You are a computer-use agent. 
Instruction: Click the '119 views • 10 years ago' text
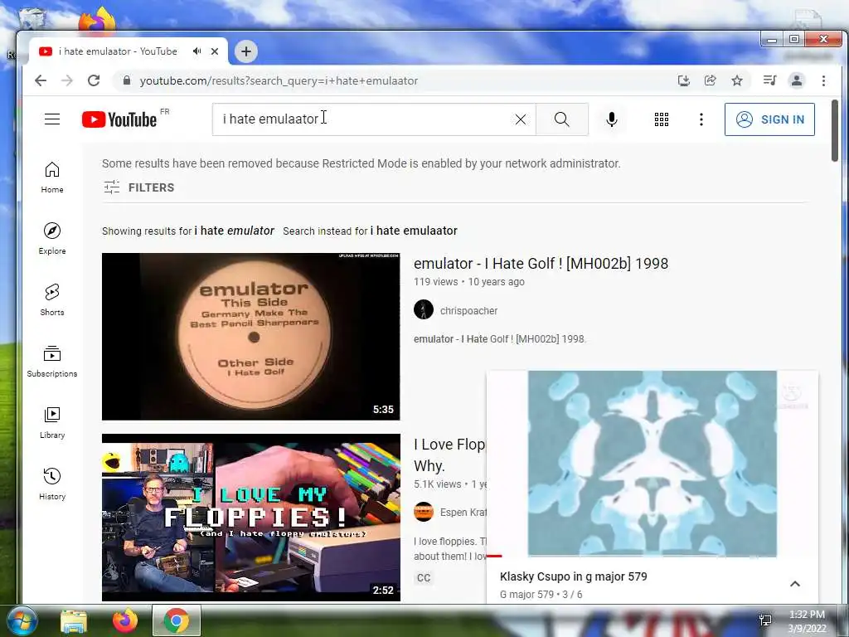click(x=469, y=282)
